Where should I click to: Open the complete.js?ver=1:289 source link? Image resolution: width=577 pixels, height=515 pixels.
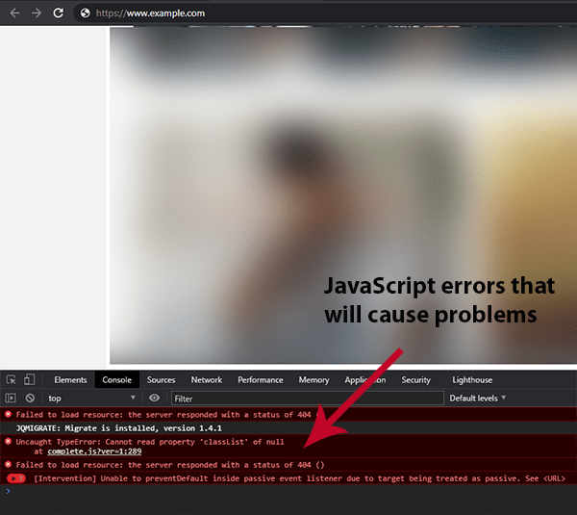point(94,451)
